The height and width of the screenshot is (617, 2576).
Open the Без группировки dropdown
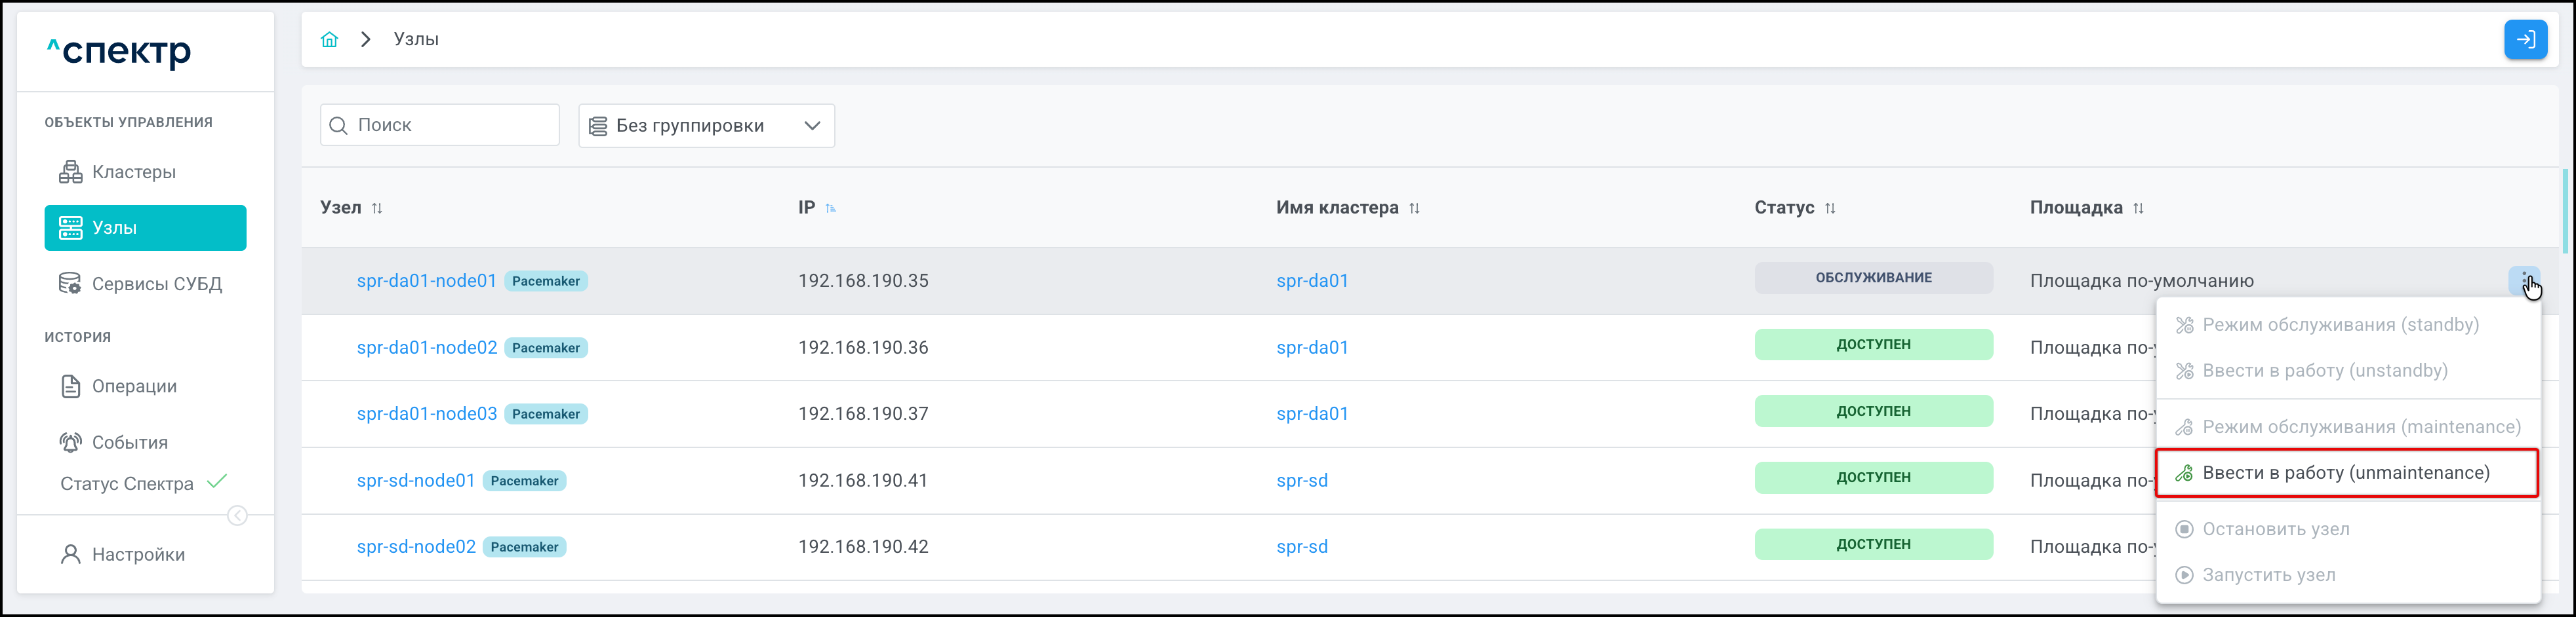coord(706,126)
